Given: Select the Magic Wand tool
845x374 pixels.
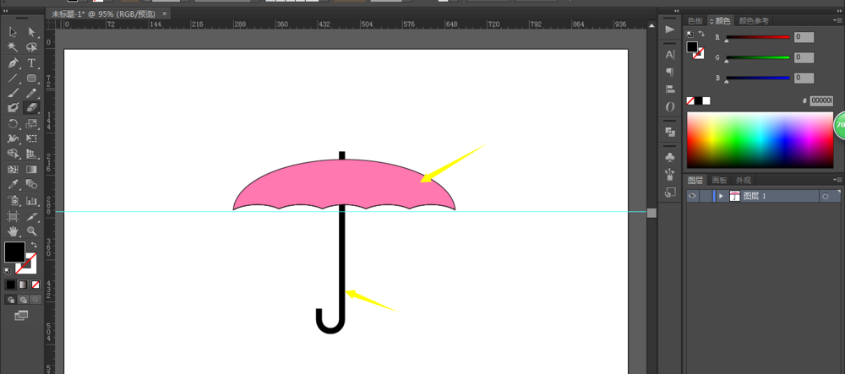Looking at the screenshot, I should coord(14,48).
